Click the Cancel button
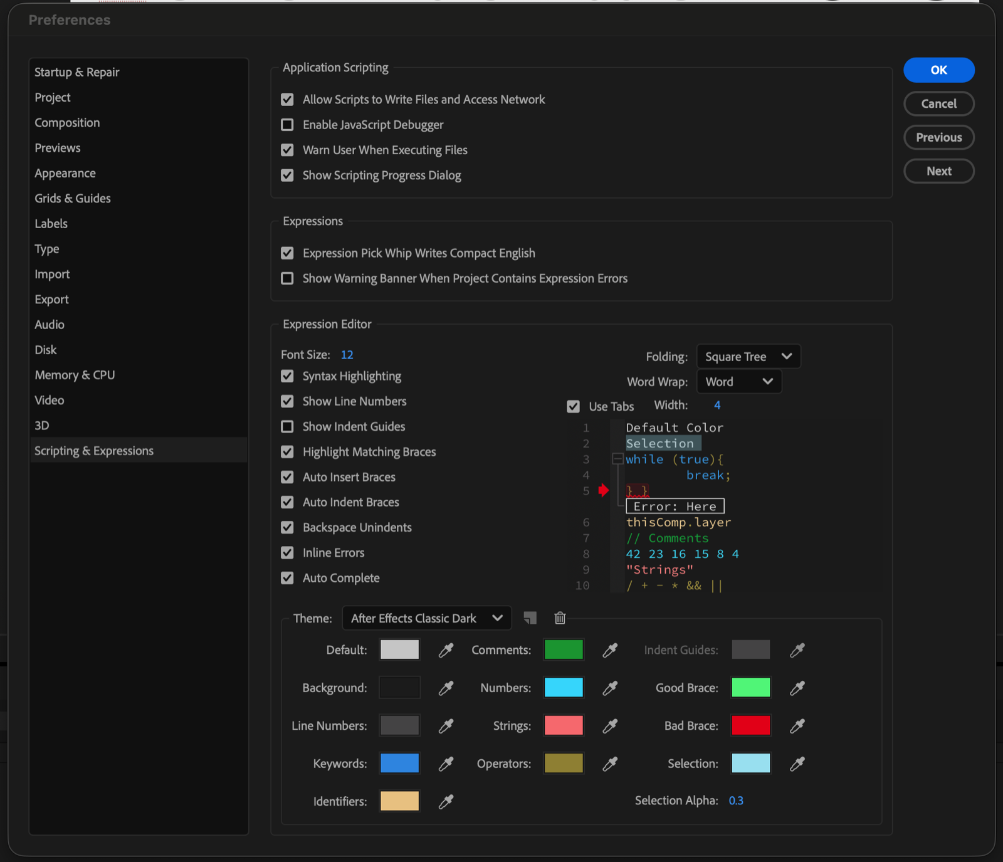1003x862 pixels. 939,104
